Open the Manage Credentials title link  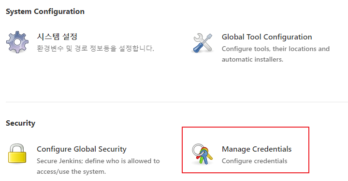(x=257, y=149)
